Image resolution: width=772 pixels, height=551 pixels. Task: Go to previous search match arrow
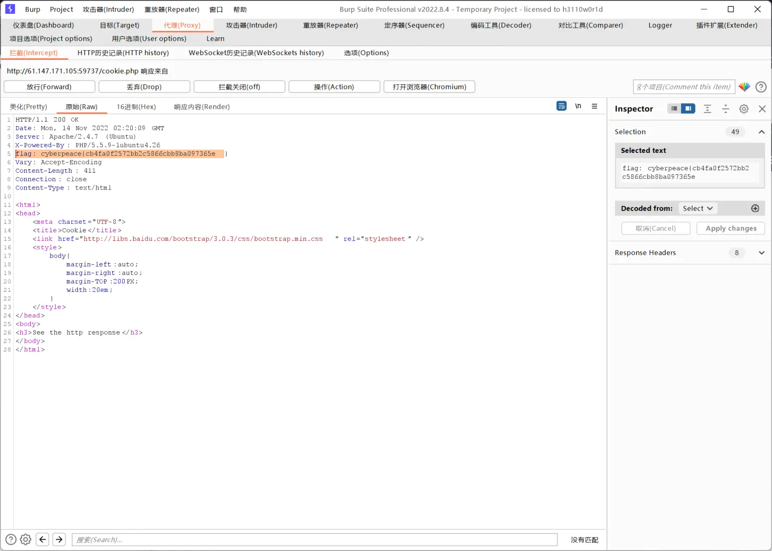pyautogui.click(x=43, y=540)
